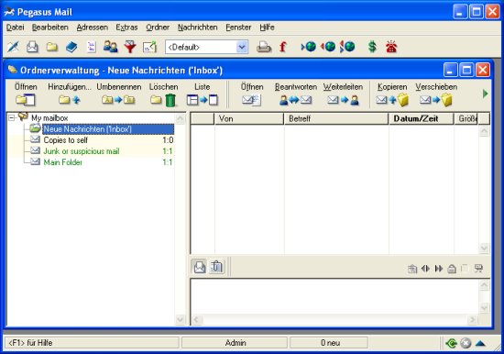Click the blank first column header of the message list
The image size is (504, 354).
click(x=203, y=118)
